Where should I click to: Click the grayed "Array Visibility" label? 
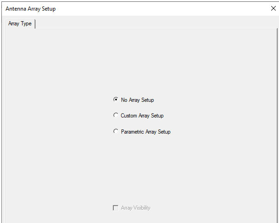(135, 208)
